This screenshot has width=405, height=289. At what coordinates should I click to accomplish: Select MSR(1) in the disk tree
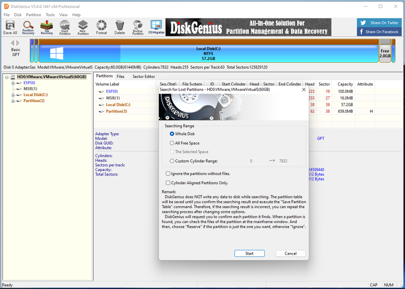pyautogui.click(x=30, y=89)
